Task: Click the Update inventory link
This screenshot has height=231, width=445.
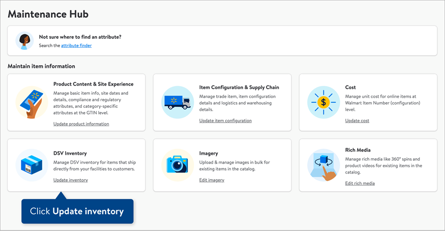Action: [x=71, y=180]
